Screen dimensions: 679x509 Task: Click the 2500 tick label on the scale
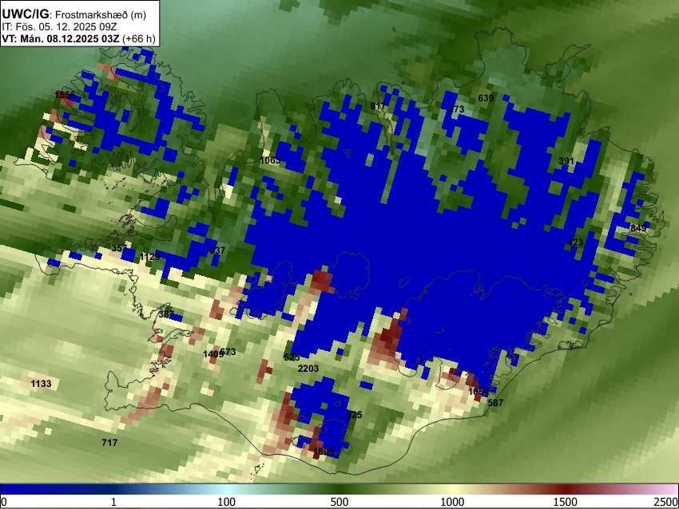pos(666,502)
